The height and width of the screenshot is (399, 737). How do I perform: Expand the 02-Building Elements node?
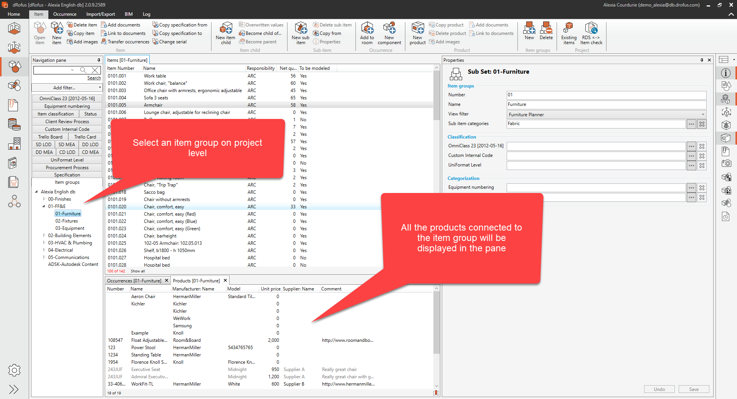pyautogui.click(x=44, y=236)
